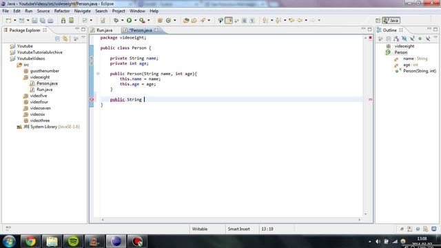
Task: Click the New file toolbar icon
Action: click(x=9, y=20)
